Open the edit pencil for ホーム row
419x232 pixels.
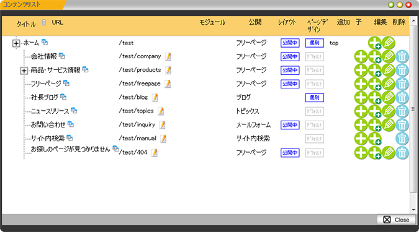(389, 43)
